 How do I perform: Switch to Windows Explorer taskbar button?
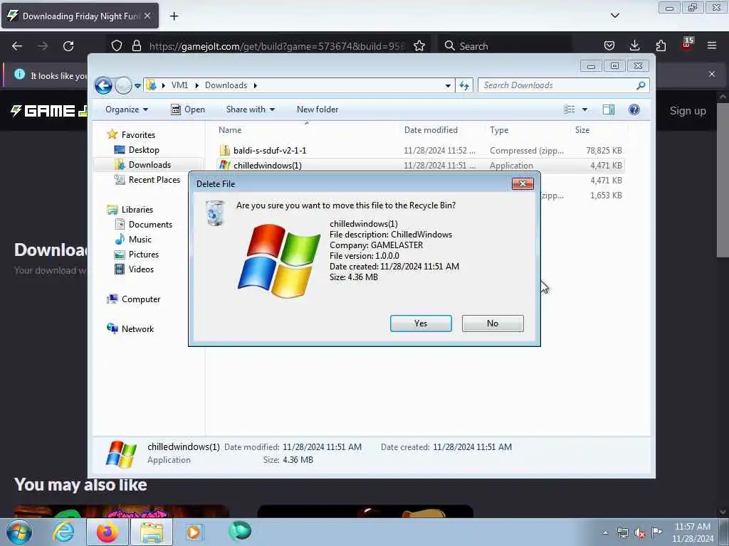click(152, 532)
